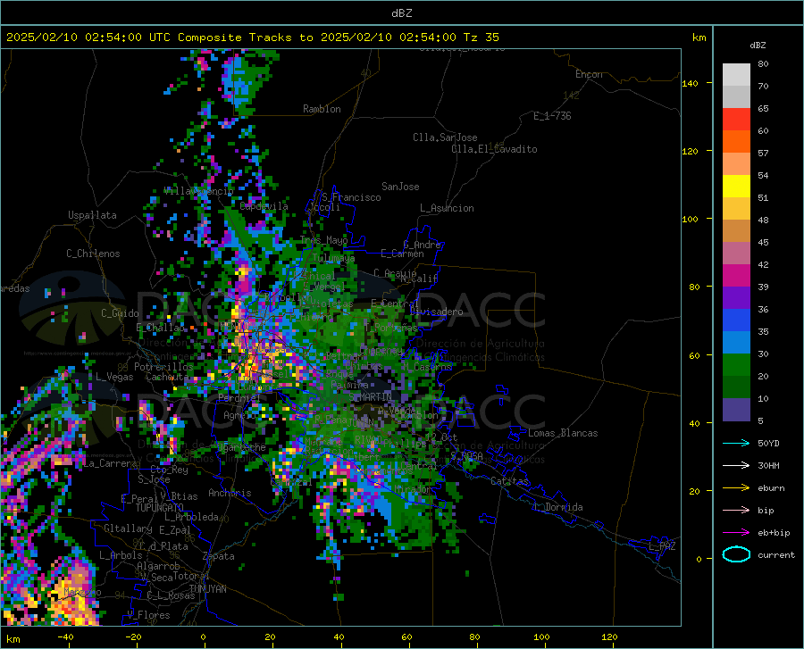Click the Ramblon map label
The image size is (804, 649).
tap(322, 109)
